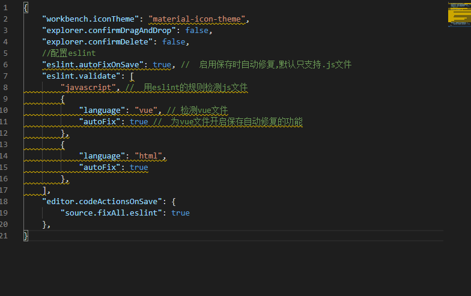Viewport: 471px width, 296px height.
Task: Click the "editor.codeActionsOnSave" key
Action: coord(102,202)
